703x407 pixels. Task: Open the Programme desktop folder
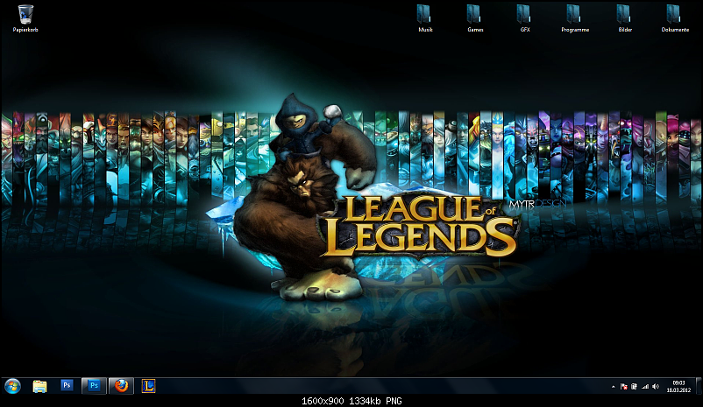pos(575,18)
